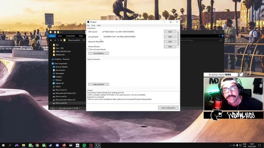Open the Tools menu in XOutput
The width and height of the screenshot is (264, 148).
coord(93,25)
